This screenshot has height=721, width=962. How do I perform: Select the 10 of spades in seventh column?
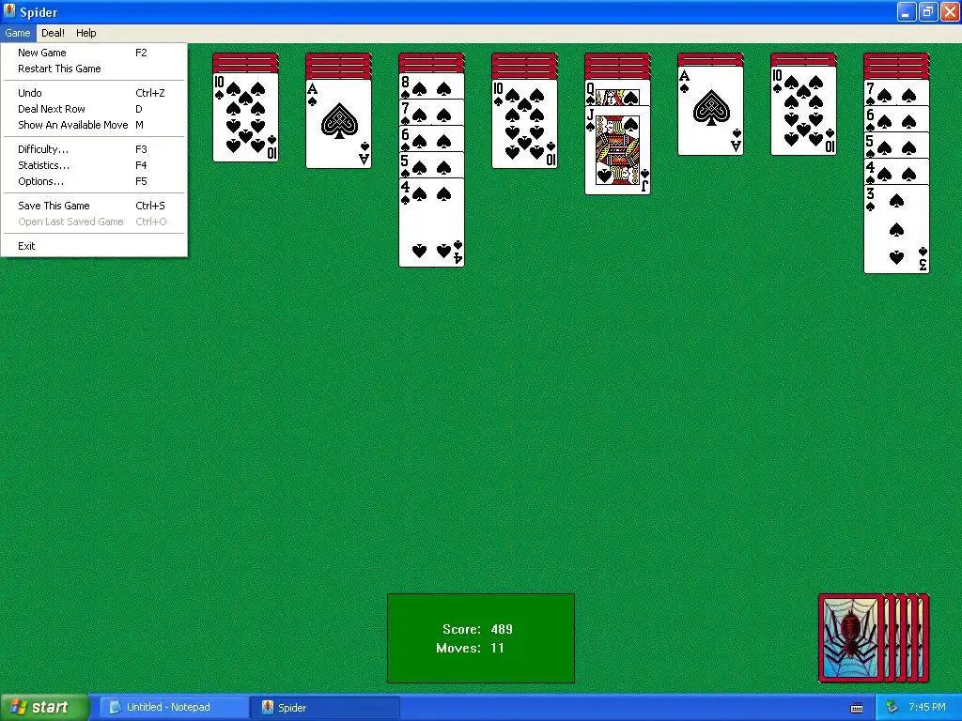803,111
